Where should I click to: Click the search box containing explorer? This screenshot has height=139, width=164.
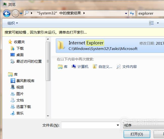point(151,13)
